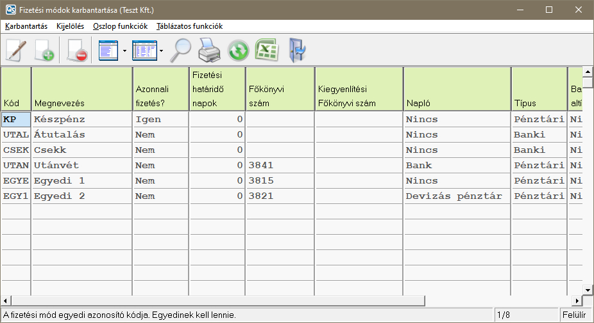Screen dimensions: 594x323
Task: Click the exit door icon
Action: pos(298,50)
